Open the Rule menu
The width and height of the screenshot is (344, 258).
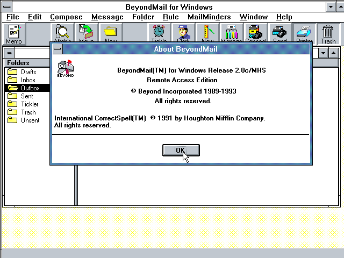point(171,17)
